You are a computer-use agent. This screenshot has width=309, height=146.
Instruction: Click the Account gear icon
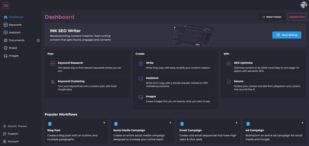[5, 141]
